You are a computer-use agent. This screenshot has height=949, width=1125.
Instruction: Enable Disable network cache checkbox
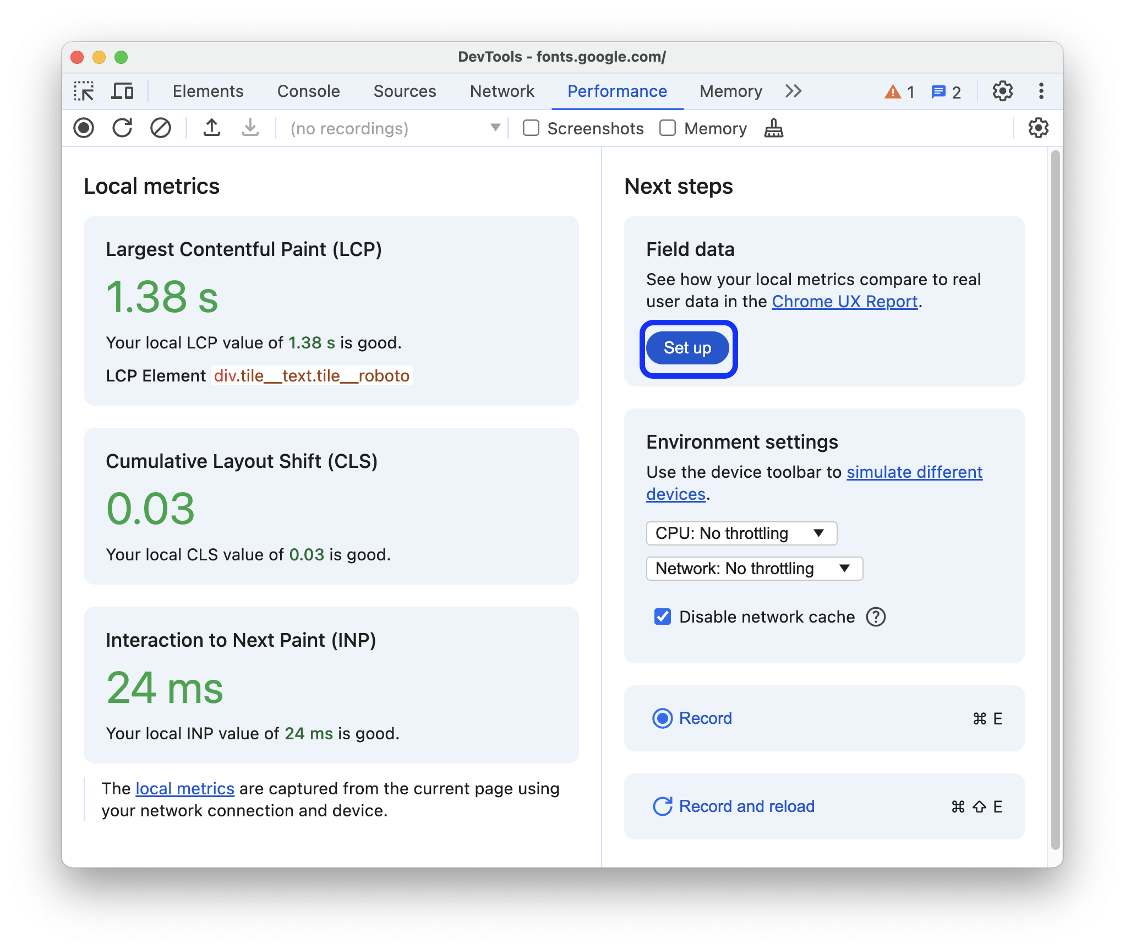coord(660,617)
